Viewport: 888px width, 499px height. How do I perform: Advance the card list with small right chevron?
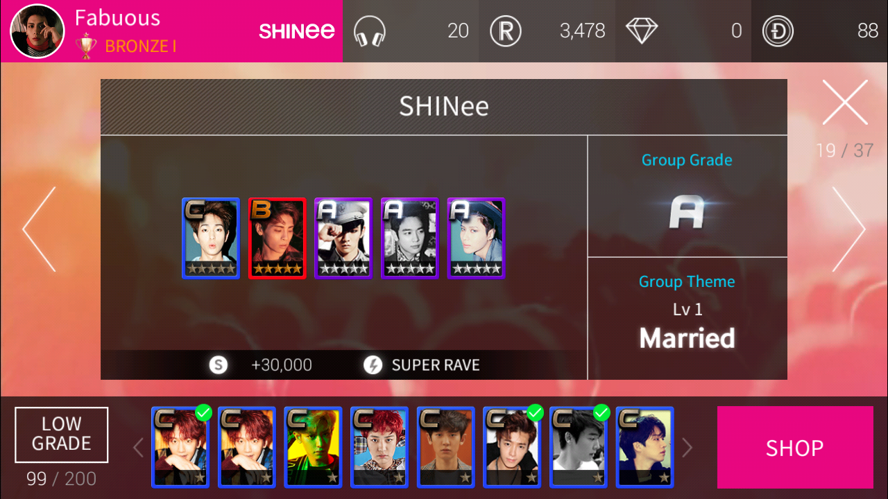point(687,448)
